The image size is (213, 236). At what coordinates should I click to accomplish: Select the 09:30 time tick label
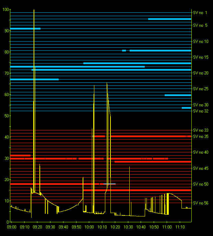tap(50, 227)
